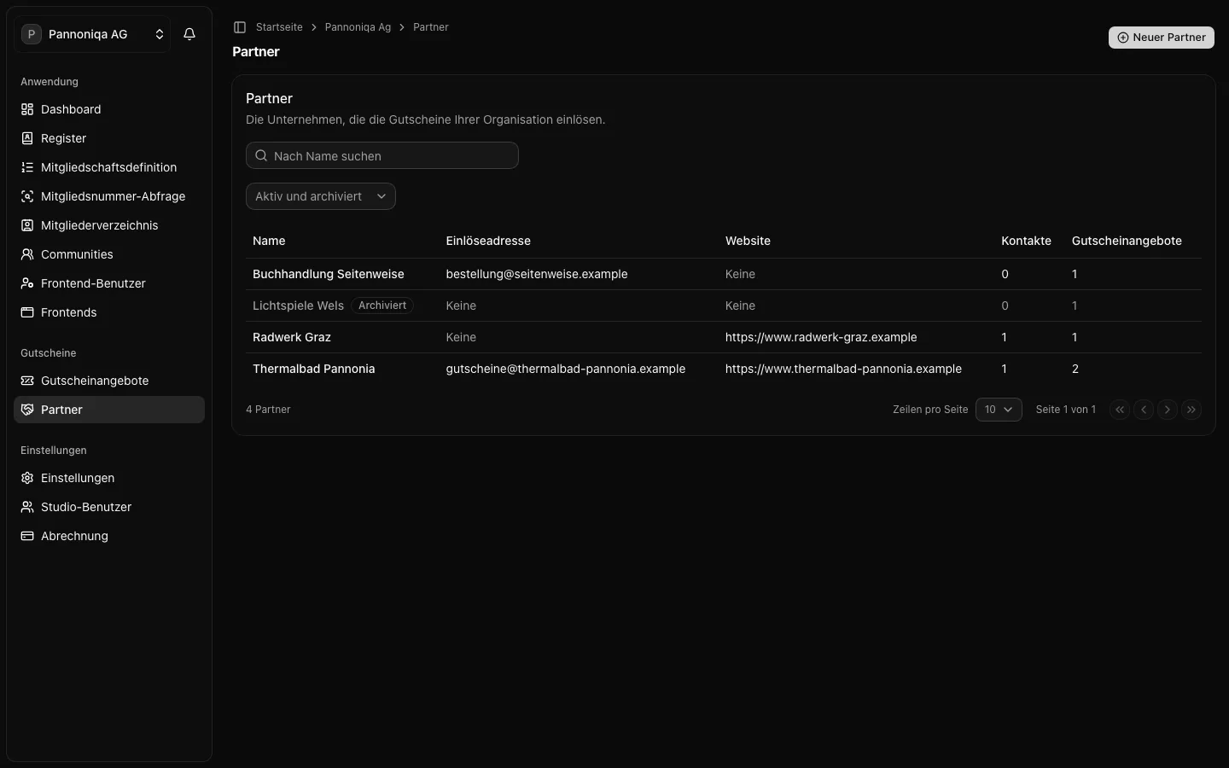Click the Name column header

click(269, 241)
